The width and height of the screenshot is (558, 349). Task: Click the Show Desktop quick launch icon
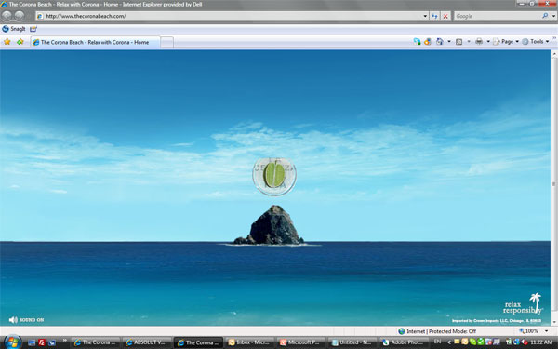32,342
